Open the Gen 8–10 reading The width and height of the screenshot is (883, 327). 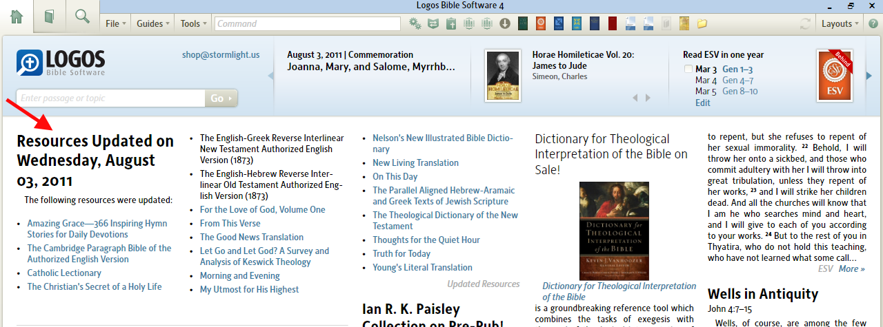coord(740,92)
